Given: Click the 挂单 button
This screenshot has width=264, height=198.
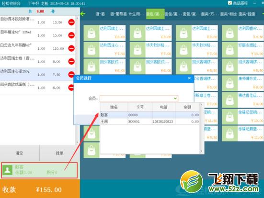Looking at the screenshot, I should 59,153.
